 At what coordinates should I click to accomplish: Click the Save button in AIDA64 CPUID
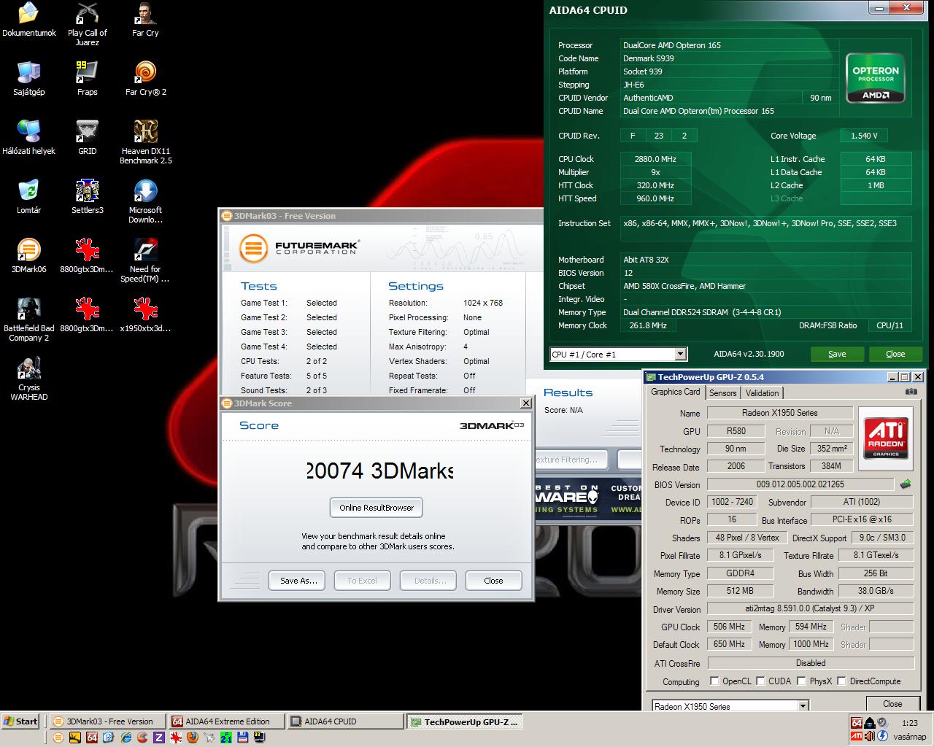[x=837, y=354]
